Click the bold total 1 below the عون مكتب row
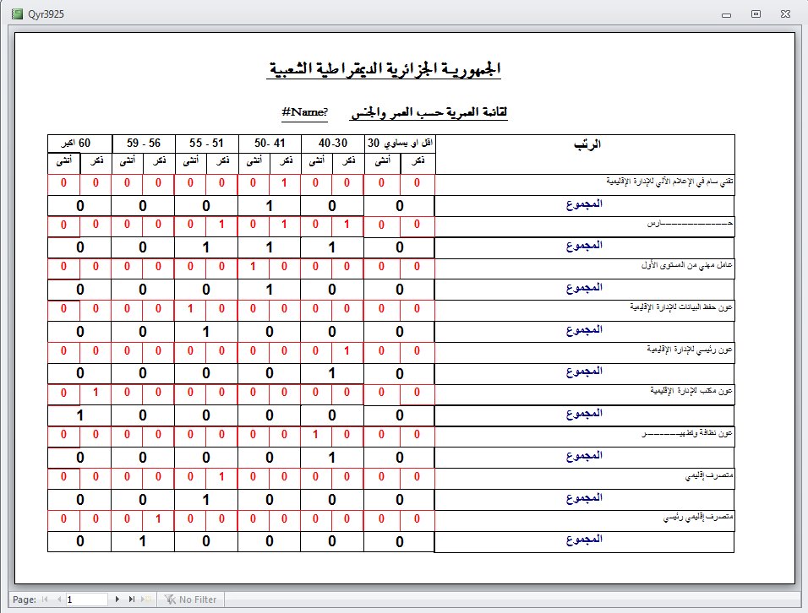This screenshot has height=613, width=808. (80, 415)
